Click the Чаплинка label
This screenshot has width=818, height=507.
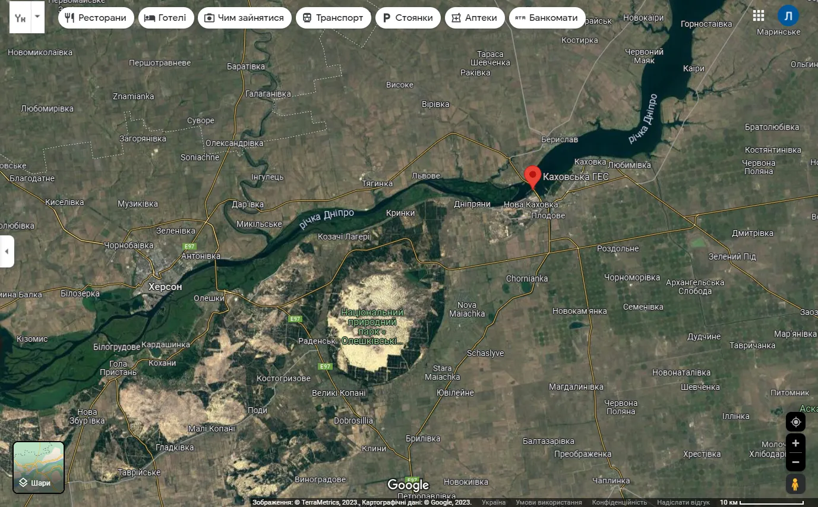click(x=611, y=480)
